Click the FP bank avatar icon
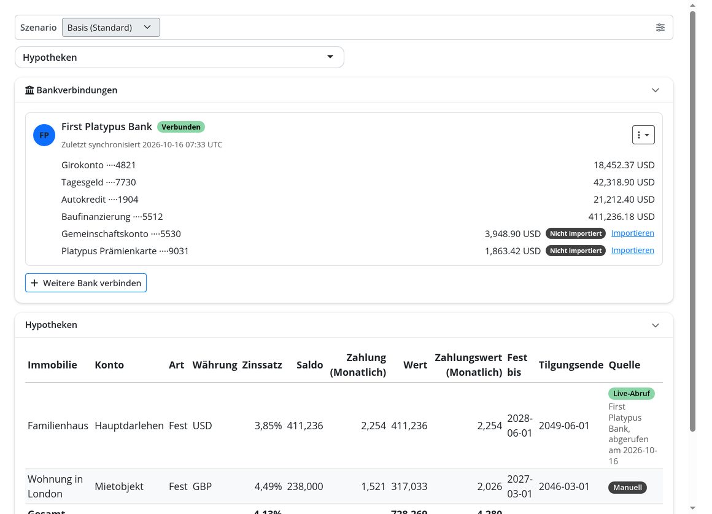Screen dimensions: 712x514 44,135
